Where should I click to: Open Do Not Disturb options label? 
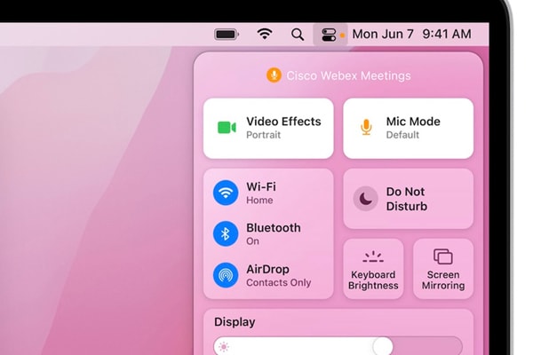click(407, 199)
